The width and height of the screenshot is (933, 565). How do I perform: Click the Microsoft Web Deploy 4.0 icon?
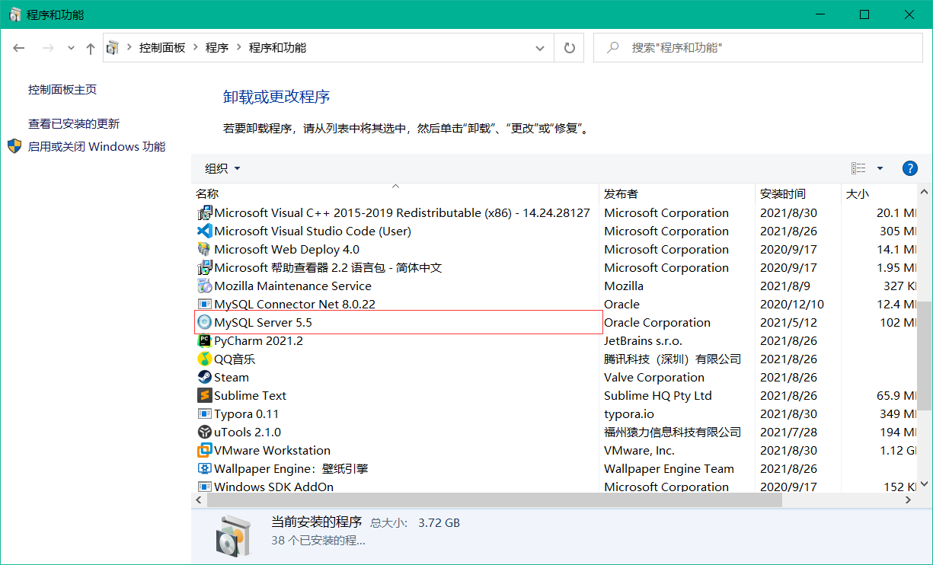point(204,250)
